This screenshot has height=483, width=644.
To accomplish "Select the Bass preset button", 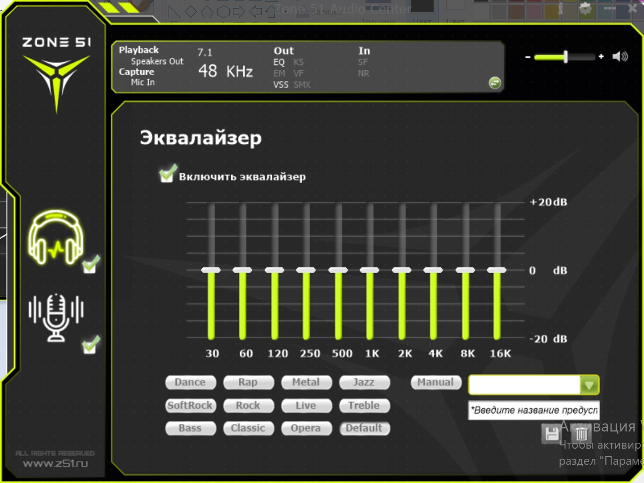I will tap(191, 428).
